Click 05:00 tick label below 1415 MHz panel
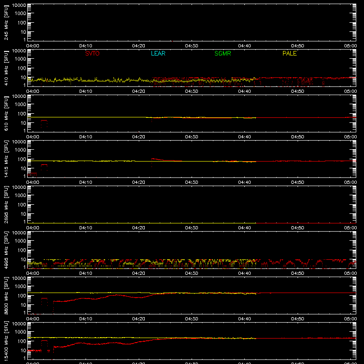 (350, 182)
